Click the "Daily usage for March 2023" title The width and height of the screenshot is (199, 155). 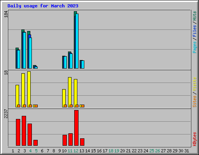pos(43,6)
